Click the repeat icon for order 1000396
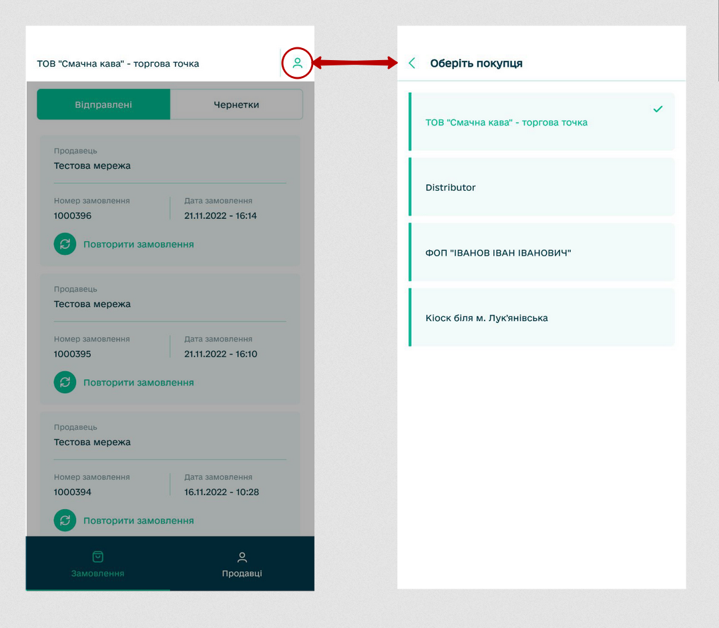 click(65, 244)
